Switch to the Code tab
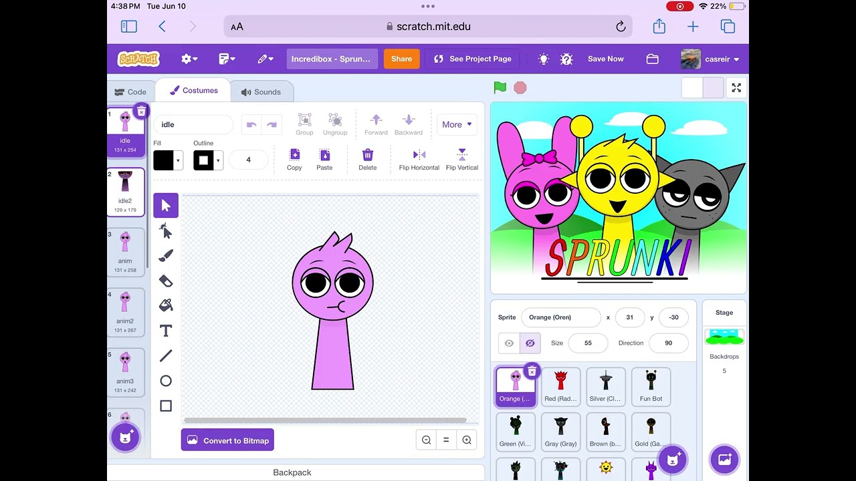The height and width of the screenshot is (481, 856). click(x=130, y=92)
